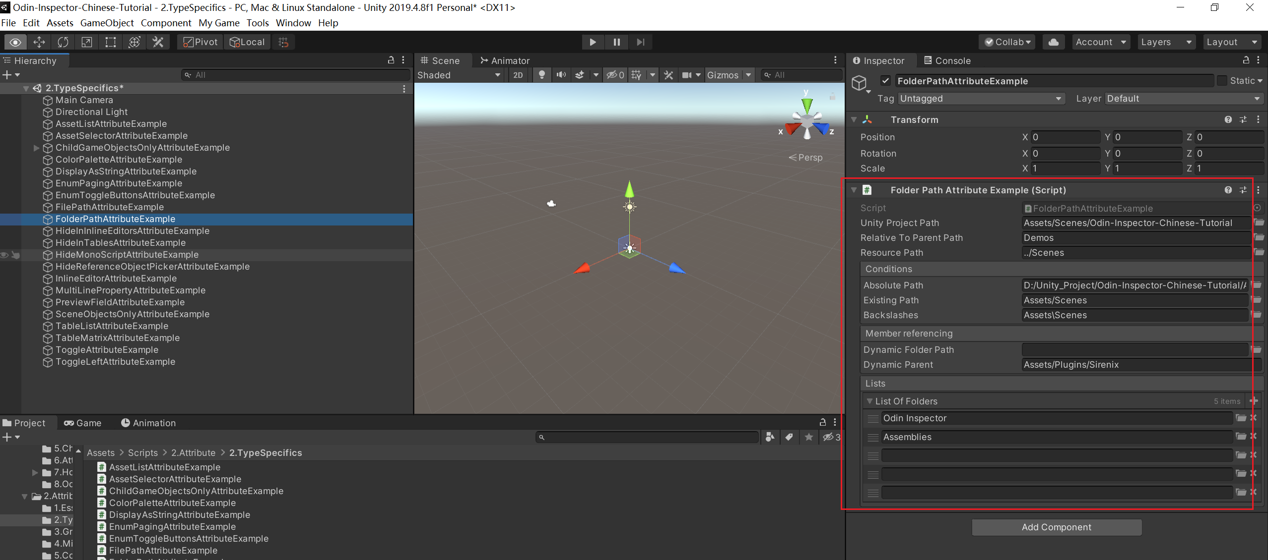Toggle 2D scene view mode

518,75
